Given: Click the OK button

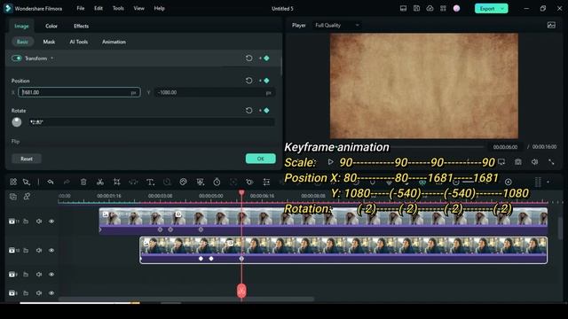Looking at the screenshot, I should [260, 159].
